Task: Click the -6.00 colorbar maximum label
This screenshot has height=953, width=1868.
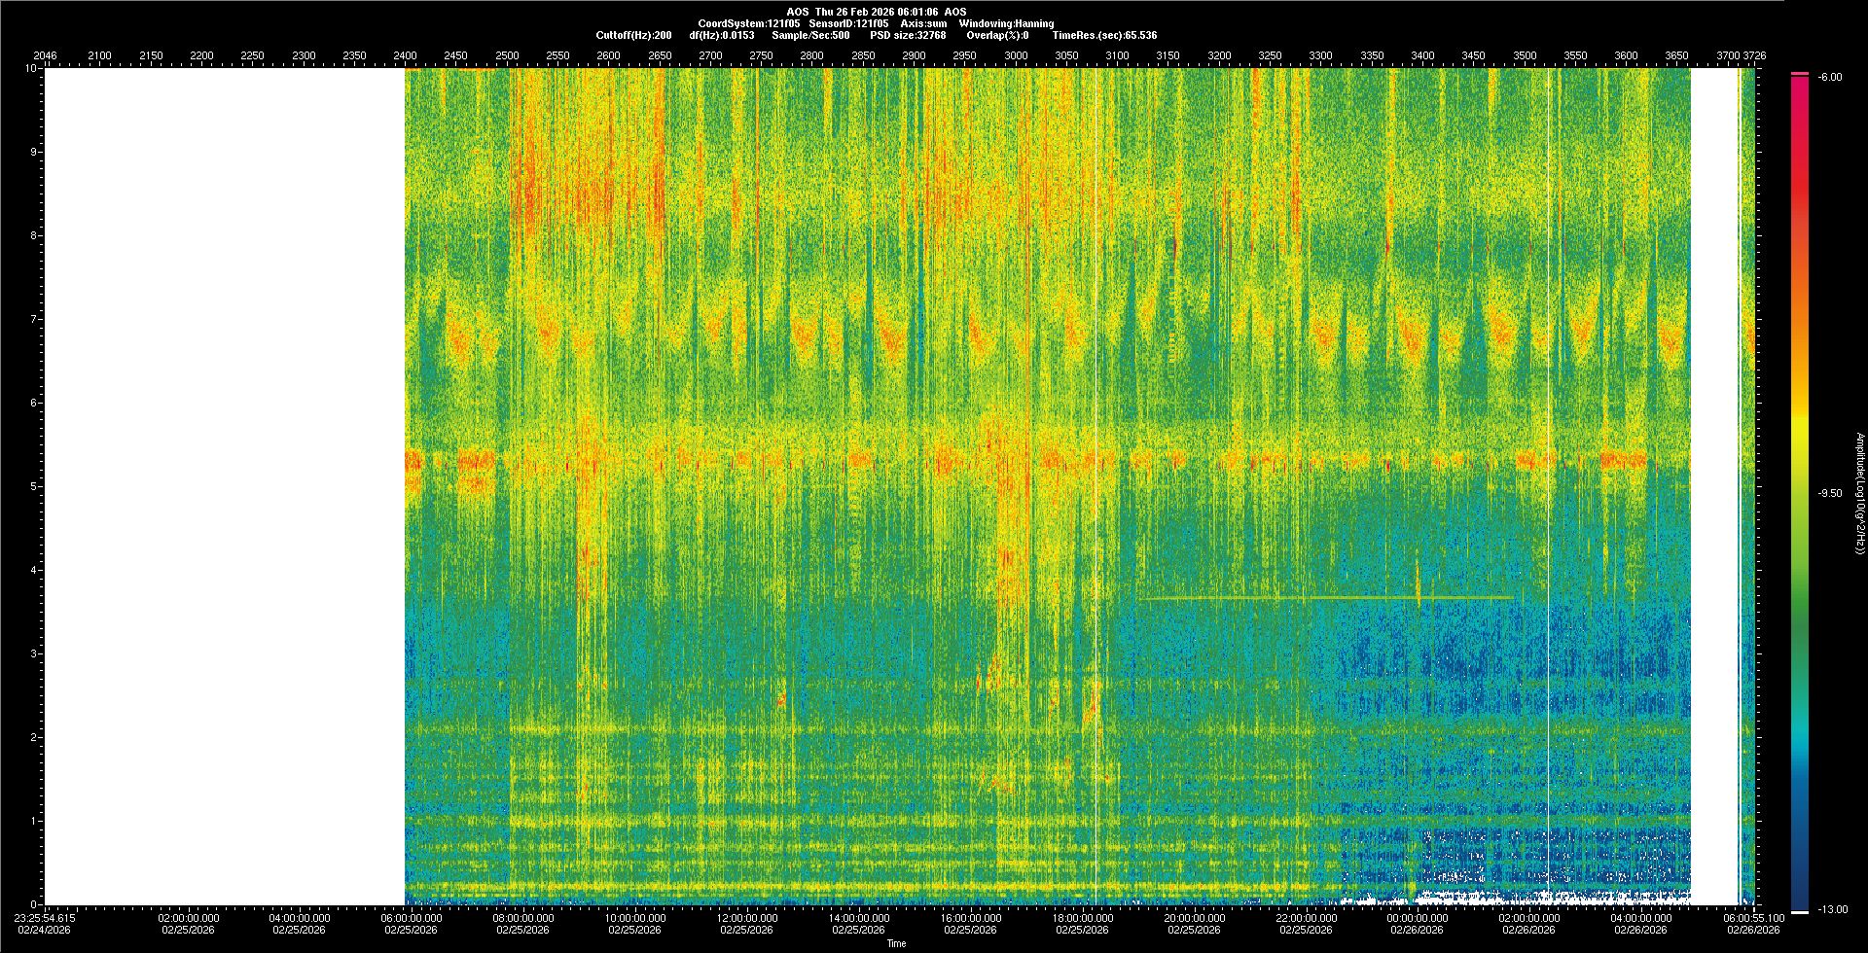Action: (x=1829, y=77)
